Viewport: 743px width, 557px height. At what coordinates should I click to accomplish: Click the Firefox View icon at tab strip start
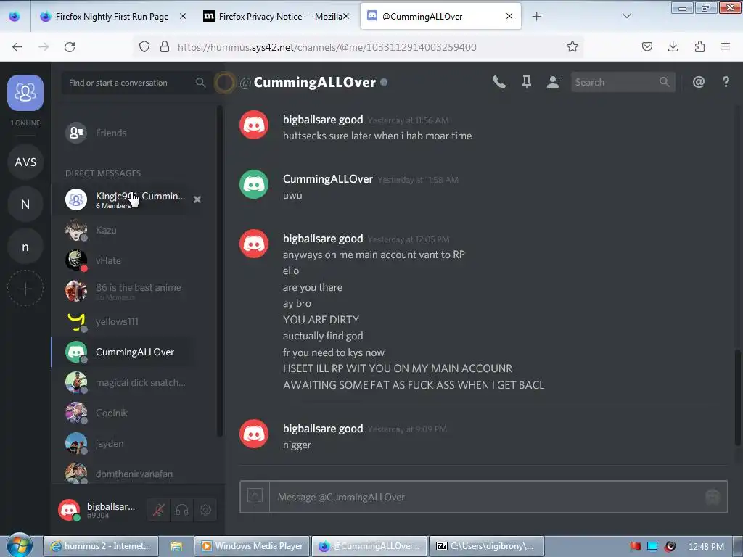pos(15,17)
